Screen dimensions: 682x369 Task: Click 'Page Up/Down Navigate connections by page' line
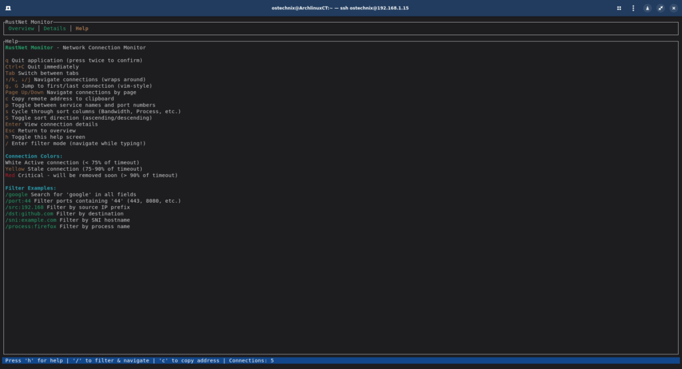click(x=71, y=92)
